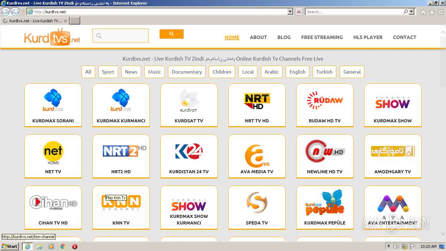Image resolution: width=446 pixels, height=251 pixels.
Task: Open the Newline HD TV logo
Action: point(325,152)
